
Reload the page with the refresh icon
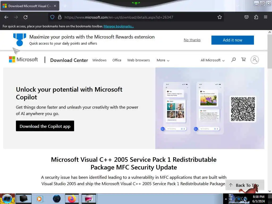click(25, 17)
